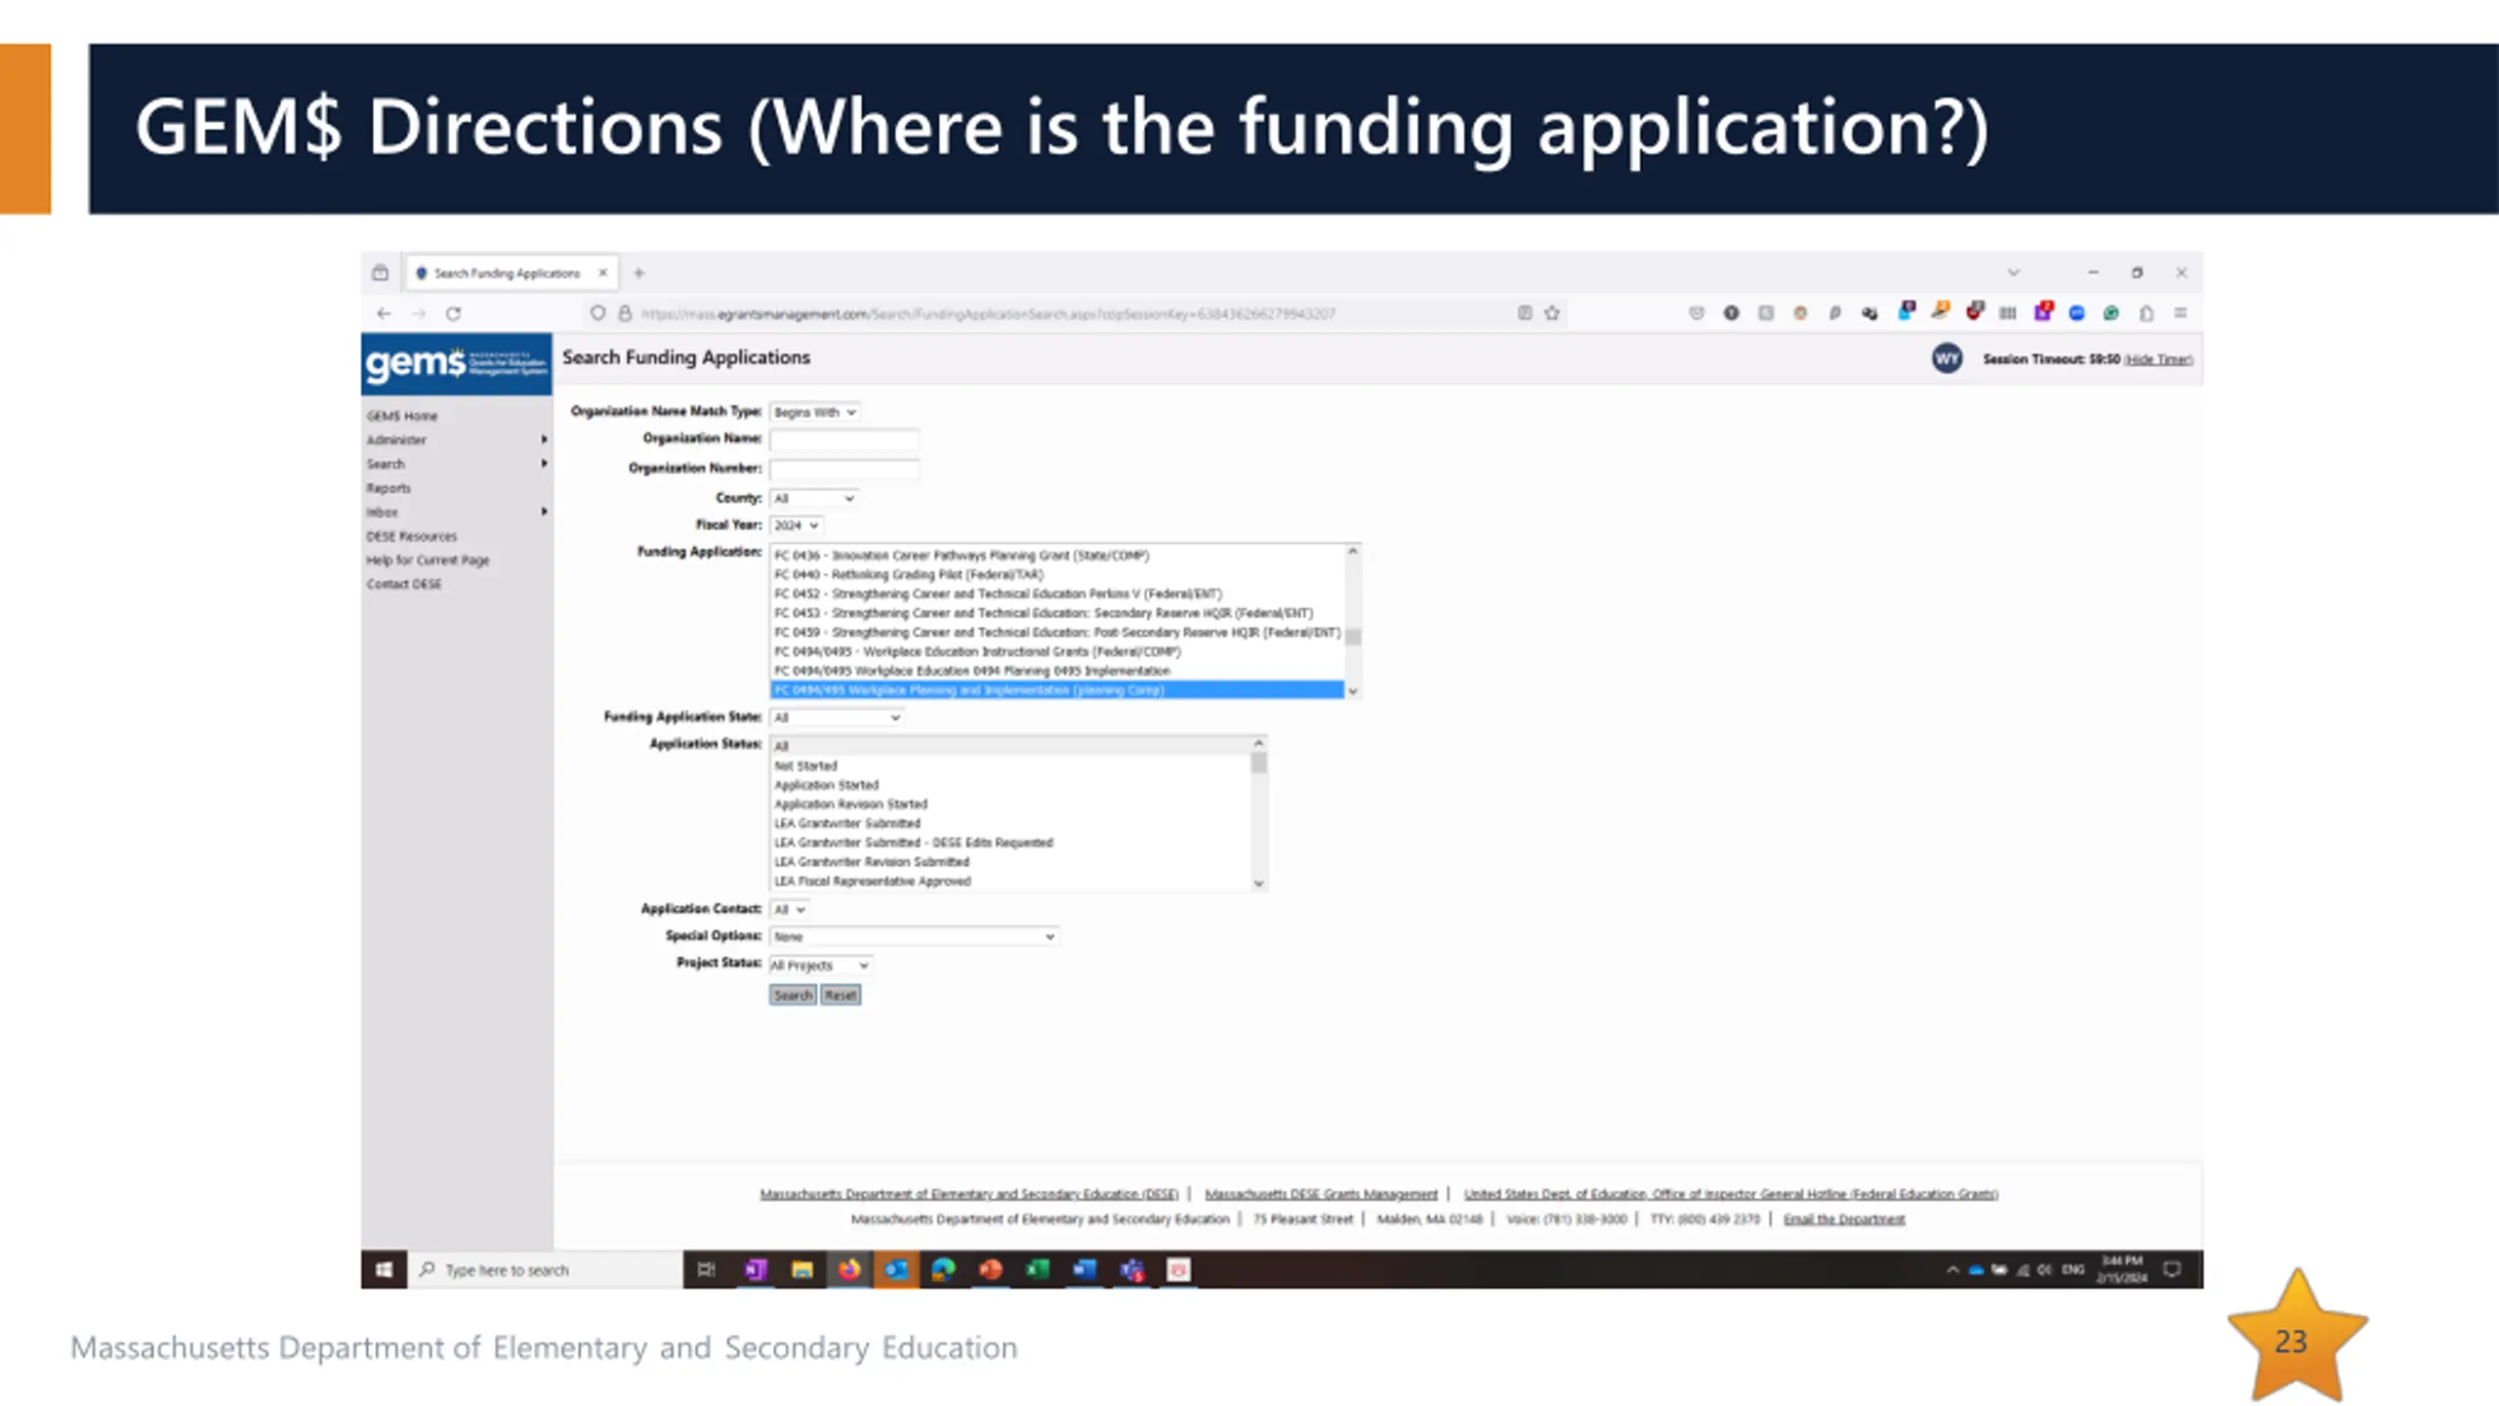Open the notification center on the taskbar
The image size is (2499, 1406).
point(2173,1269)
